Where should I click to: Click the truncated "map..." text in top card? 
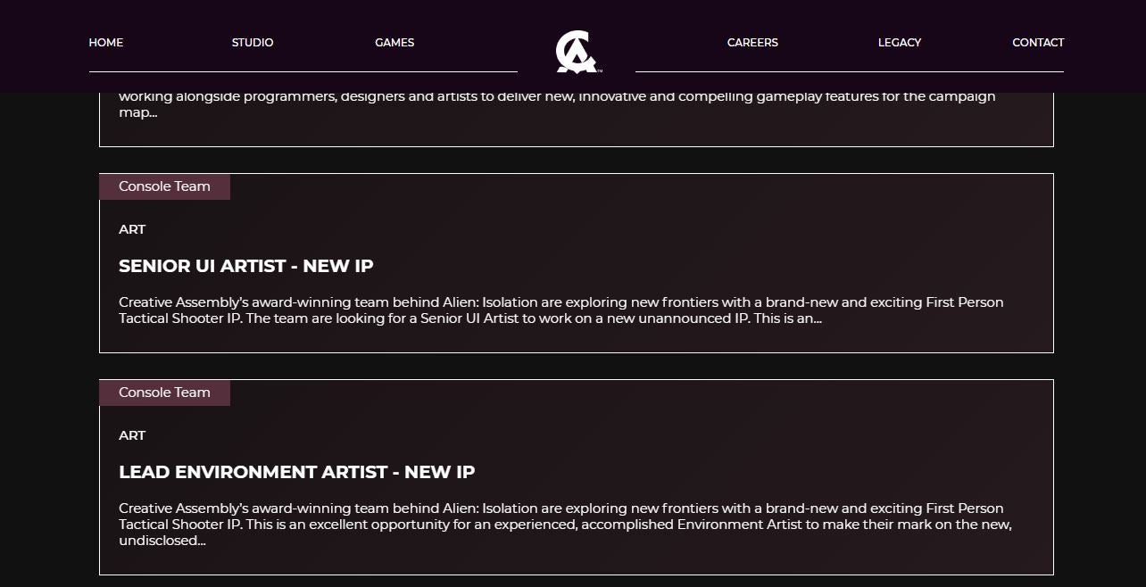[138, 113]
